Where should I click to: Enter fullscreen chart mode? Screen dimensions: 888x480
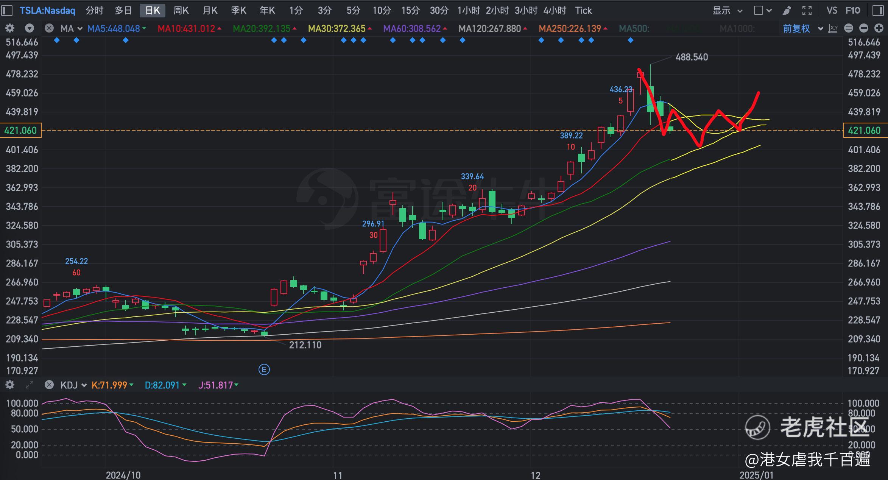807,11
